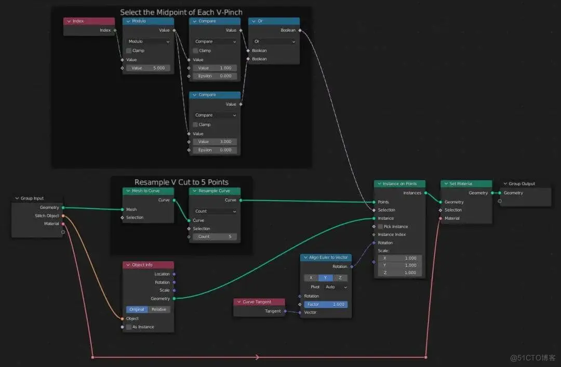Click Tangent output socket on Curve Tangent
This screenshot has height=367, width=561.
point(285,312)
